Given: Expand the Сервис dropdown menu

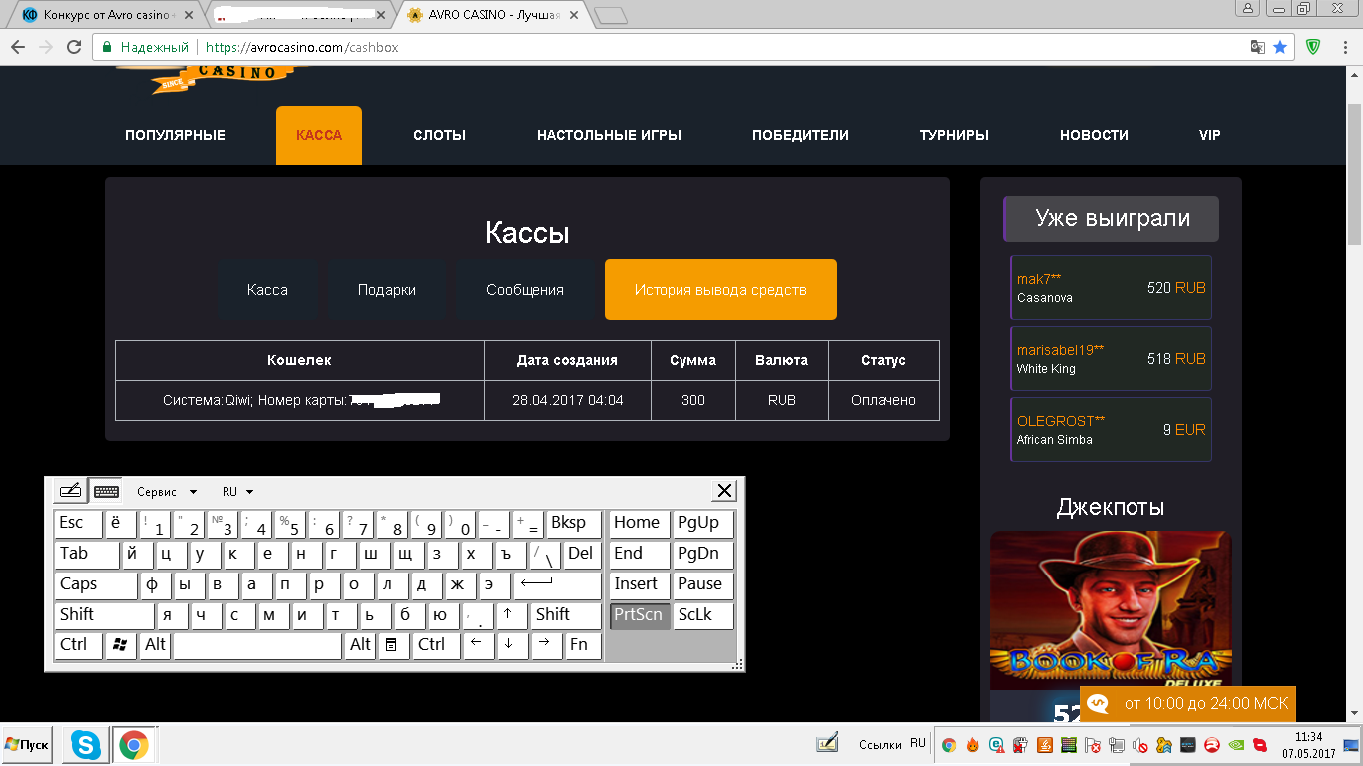Looking at the screenshot, I should point(167,492).
